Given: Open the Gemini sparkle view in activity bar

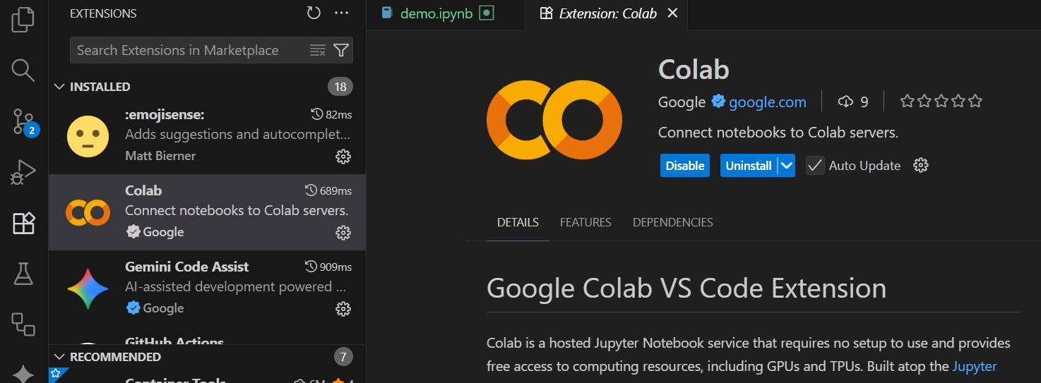Looking at the screenshot, I should point(23,373).
